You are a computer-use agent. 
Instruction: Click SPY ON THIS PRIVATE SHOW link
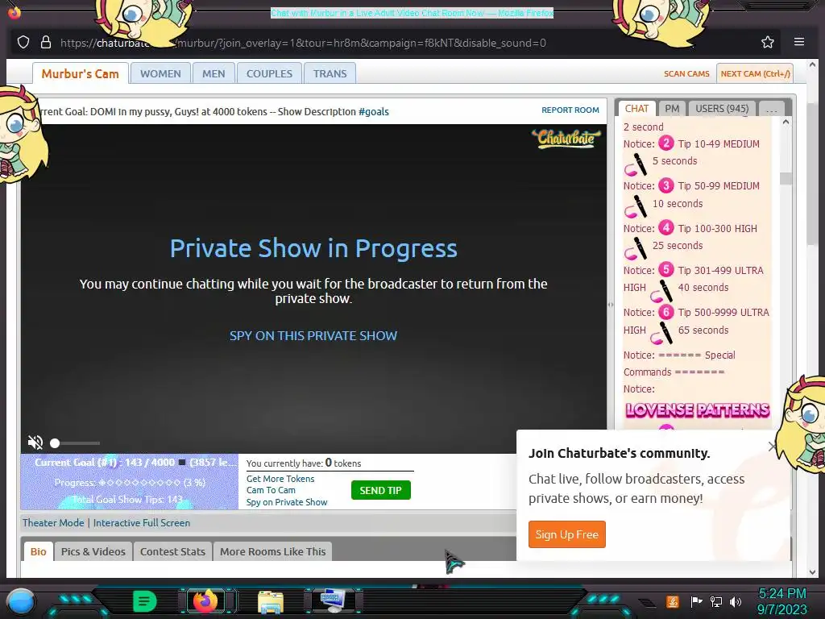313,336
